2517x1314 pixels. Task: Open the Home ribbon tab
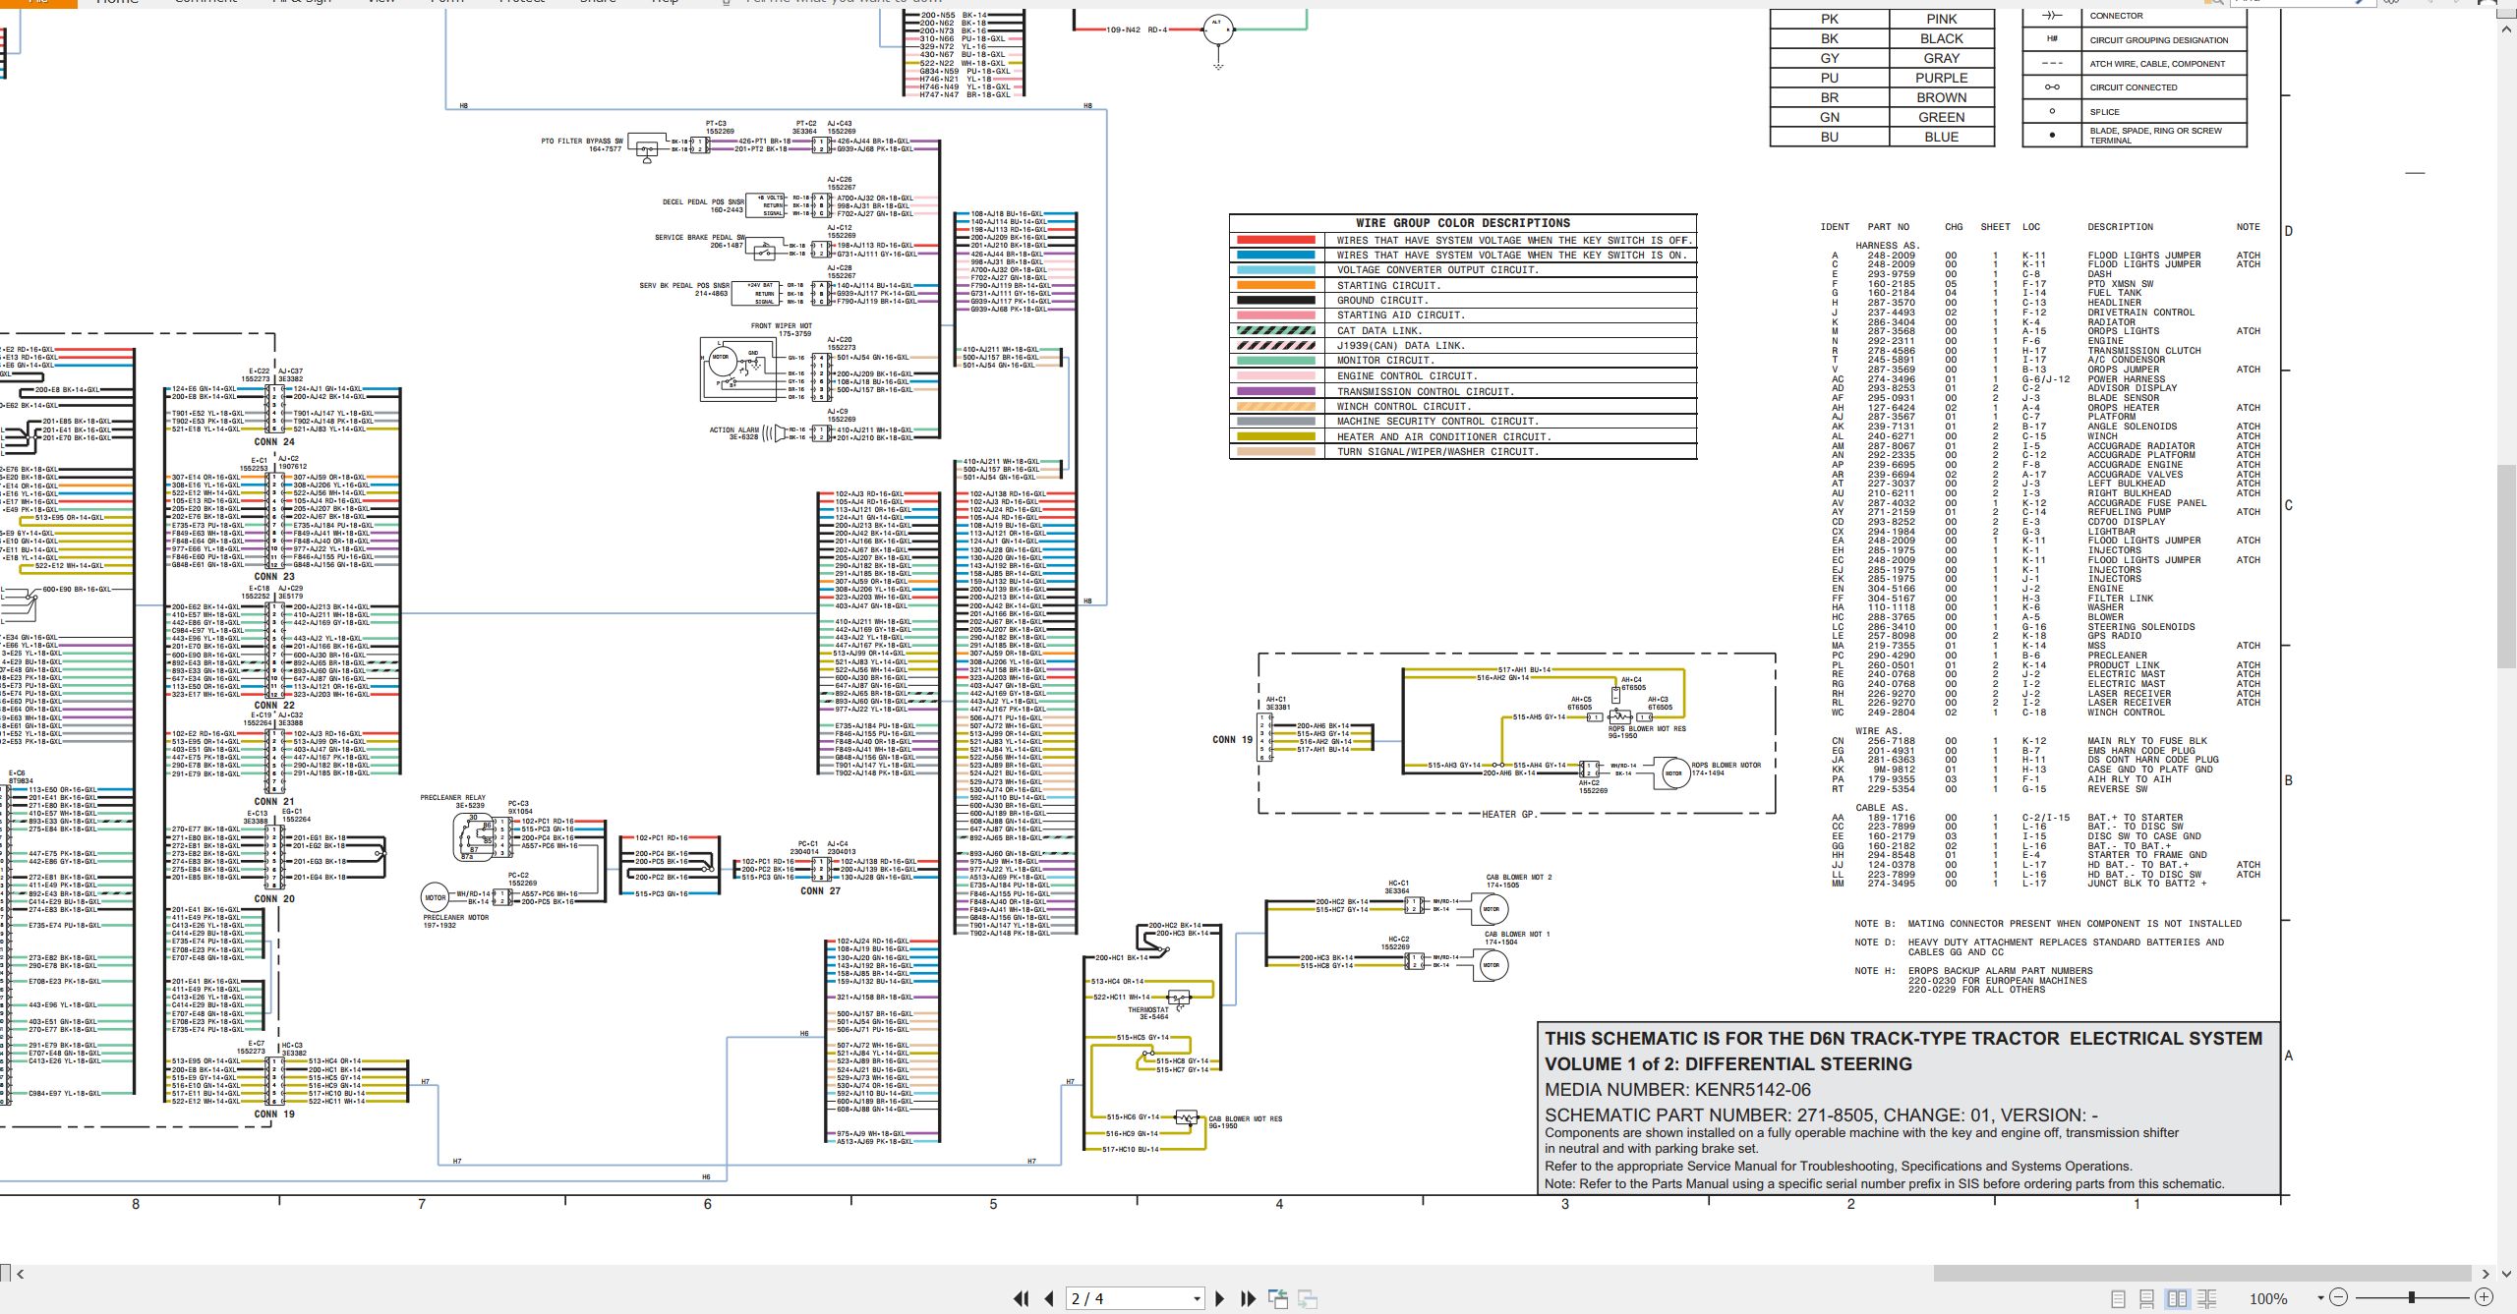[x=117, y=3]
